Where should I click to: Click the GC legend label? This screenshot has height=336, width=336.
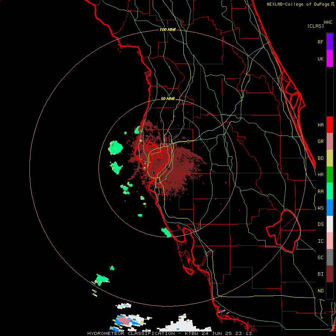[320, 258]
